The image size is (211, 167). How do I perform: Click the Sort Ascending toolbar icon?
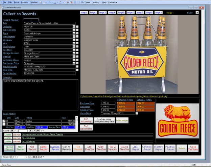click(x=75, y=2)
